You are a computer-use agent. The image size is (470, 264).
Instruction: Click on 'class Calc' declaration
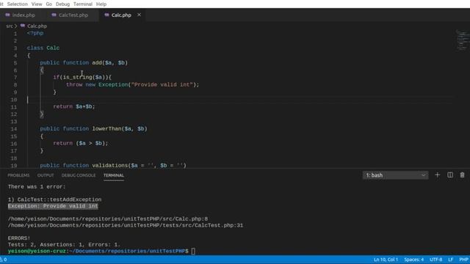pyautogui.click(x=43, y=48)
